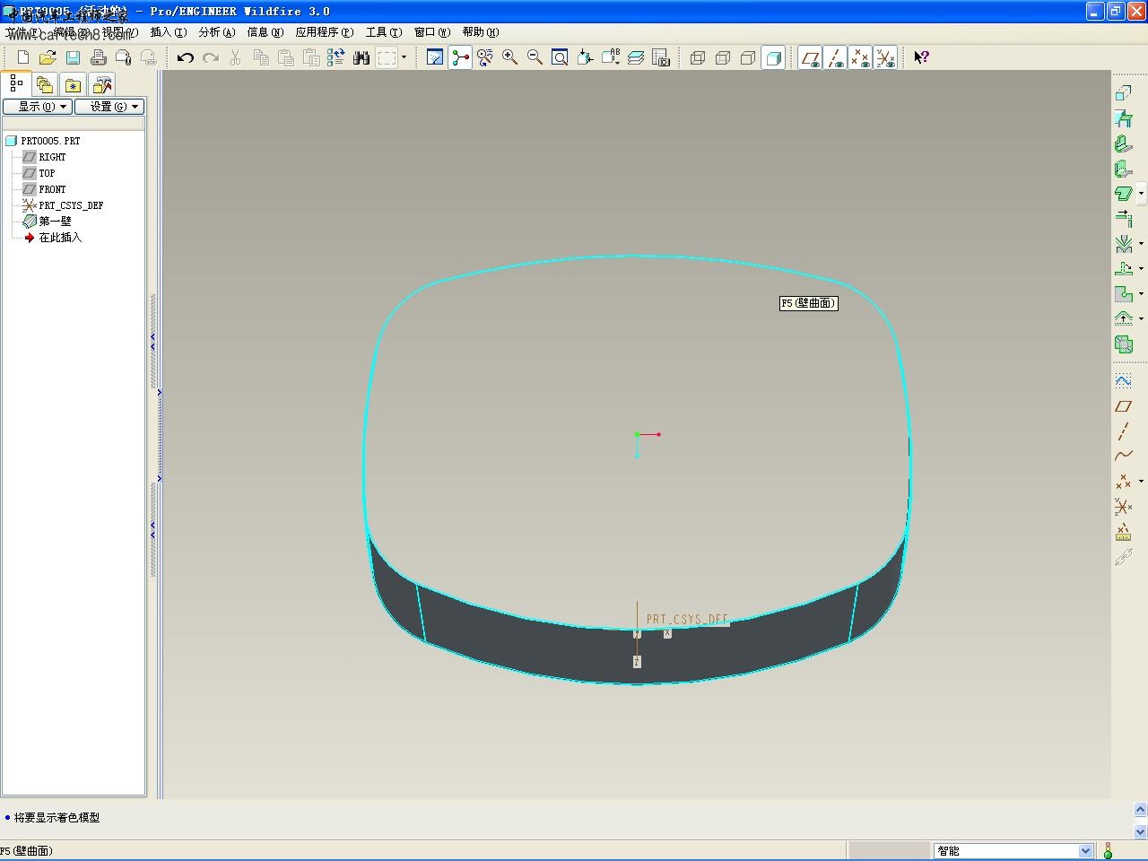Switch to the favorites tab
1148x861 pixels.
74,85
